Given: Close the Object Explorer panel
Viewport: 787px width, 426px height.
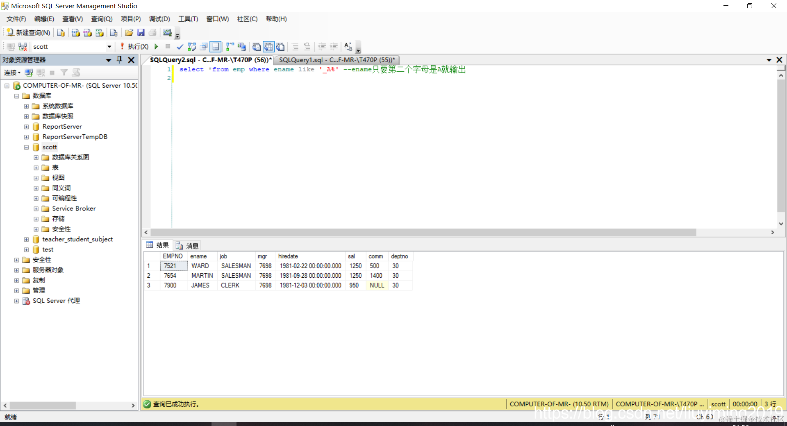Looking at the screenshot, I should [x=131, y=60].
